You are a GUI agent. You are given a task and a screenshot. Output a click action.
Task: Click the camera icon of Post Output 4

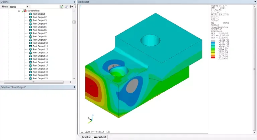(x=30, y=24)
